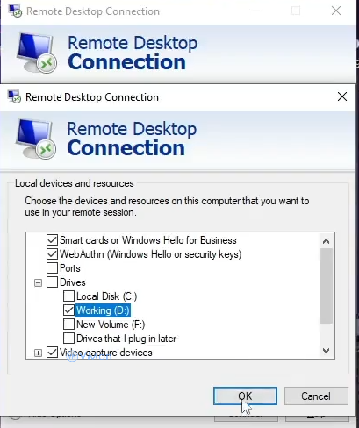Collapse the Drives tree node
Viewport: 359px width, 428px height.
pyautogui.click(x=38, y=282)
